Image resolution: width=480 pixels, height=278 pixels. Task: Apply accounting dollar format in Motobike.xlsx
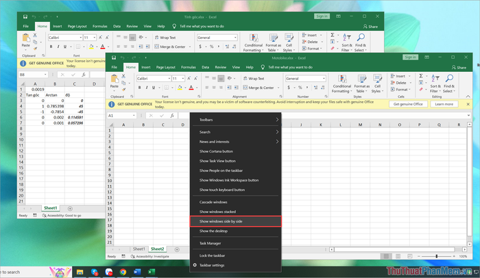point(289,88)
